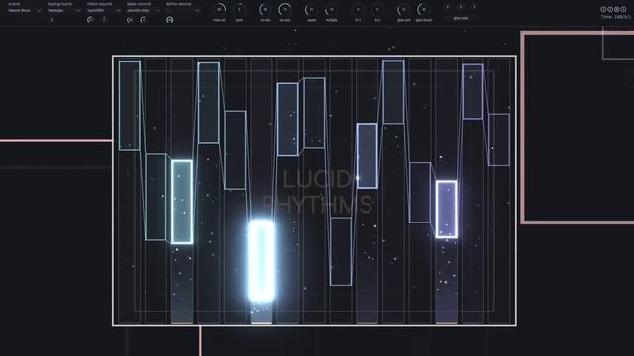Click the fx-2 knob

point(377,9)
